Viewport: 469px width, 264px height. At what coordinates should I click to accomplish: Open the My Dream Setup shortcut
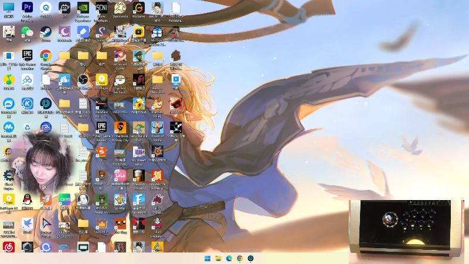click(139, 151)
